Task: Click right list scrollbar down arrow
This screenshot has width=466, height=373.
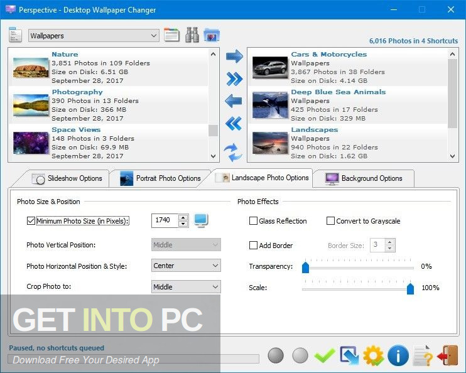Action: coord(452,156)
